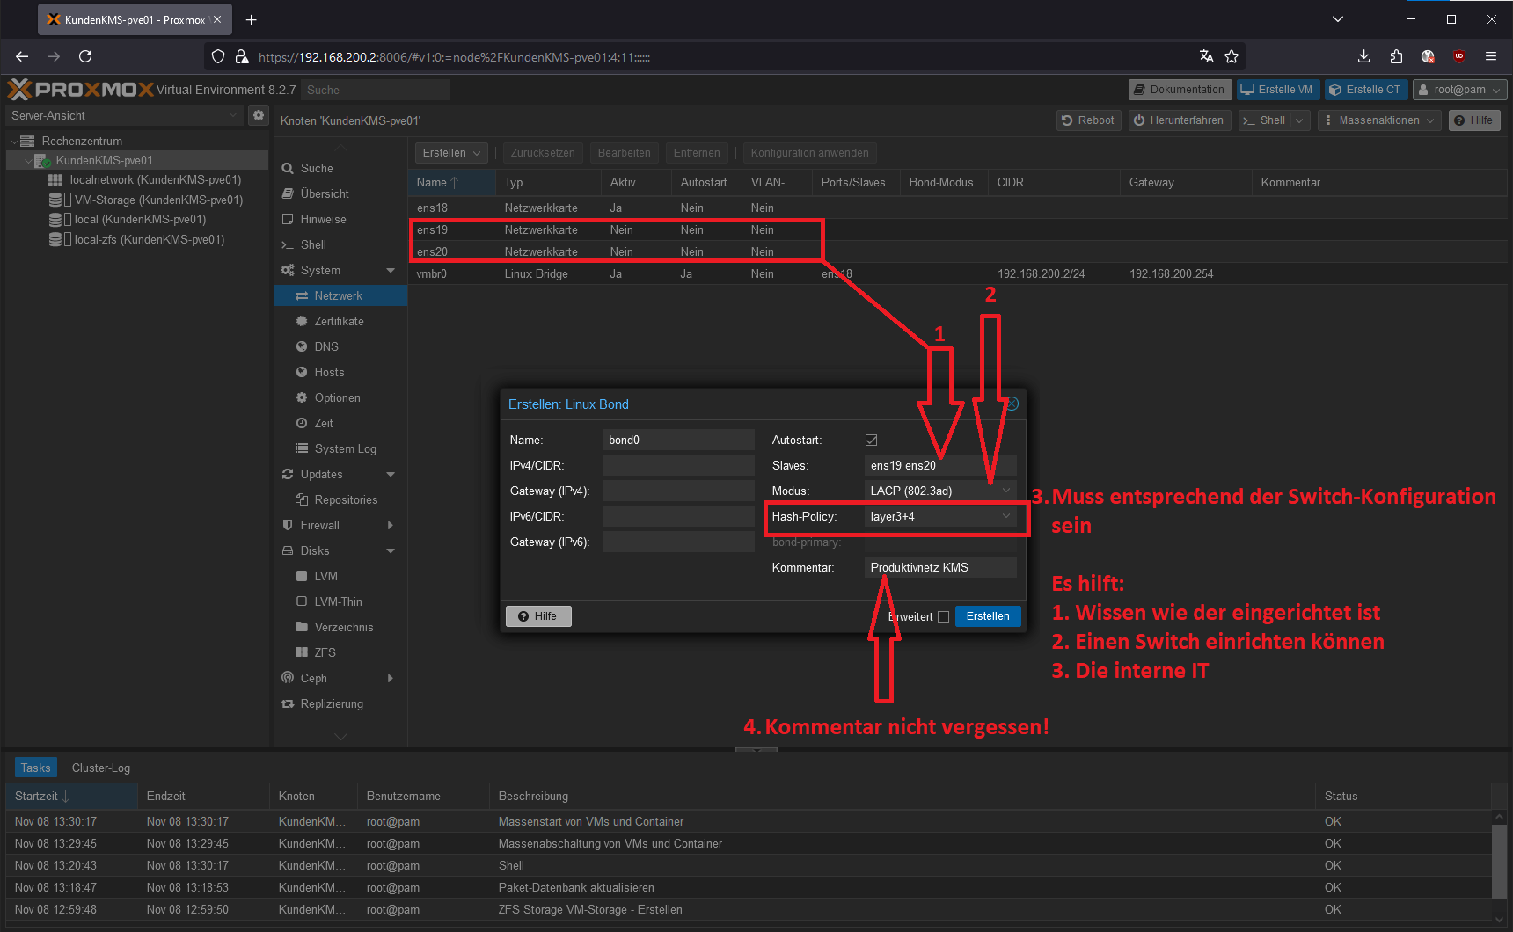Close the Linux Bond dialog
Screen dimensions: 1513x932
[1012, 404]
